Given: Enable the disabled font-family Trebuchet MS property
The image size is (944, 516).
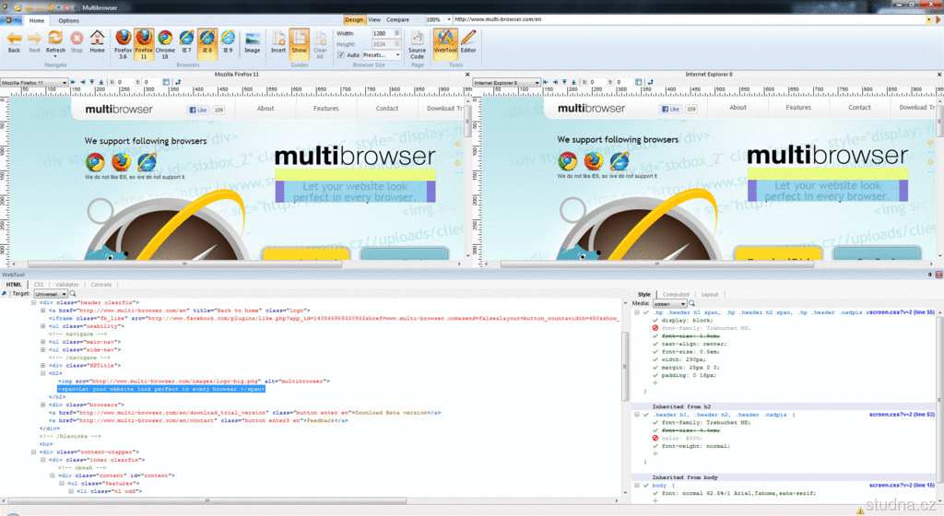Looking at the screenshot, I should click(x=655, y=329).
